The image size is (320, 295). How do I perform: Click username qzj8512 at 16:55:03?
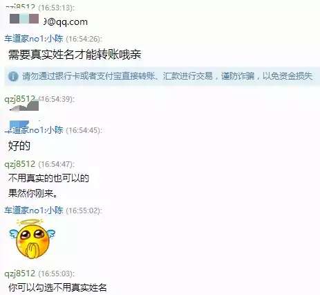(20, 274)
